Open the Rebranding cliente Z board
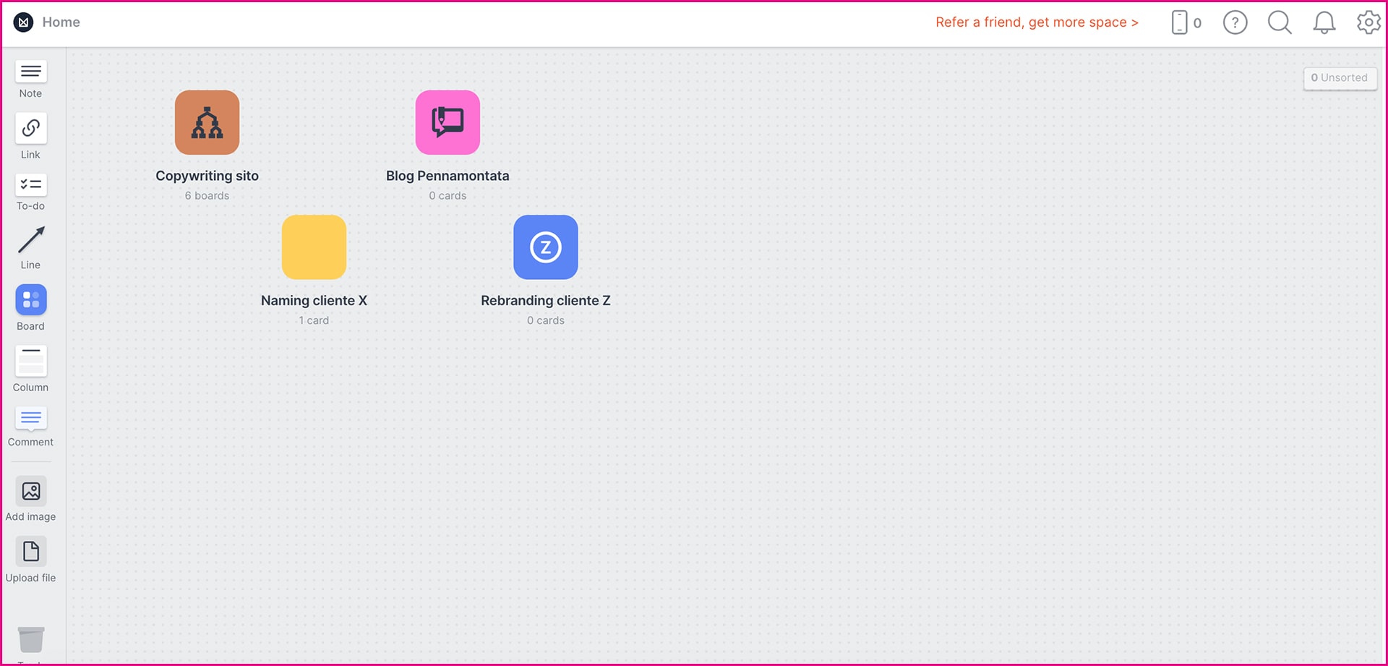The width and height of the screenshot is (1388, 666). click(545, 247)
